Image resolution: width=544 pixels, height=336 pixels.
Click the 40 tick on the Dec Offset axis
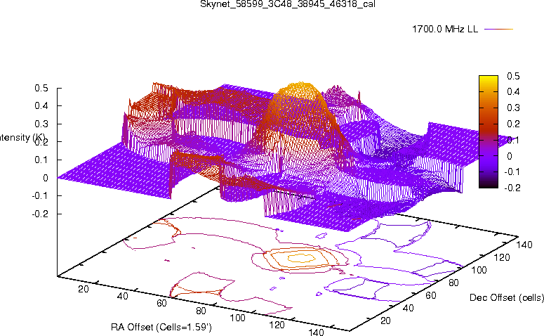[408, 308]
